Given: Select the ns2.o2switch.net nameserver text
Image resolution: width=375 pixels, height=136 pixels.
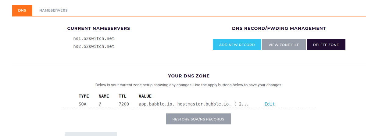Looking at the screenshot, I should point(94,46).
